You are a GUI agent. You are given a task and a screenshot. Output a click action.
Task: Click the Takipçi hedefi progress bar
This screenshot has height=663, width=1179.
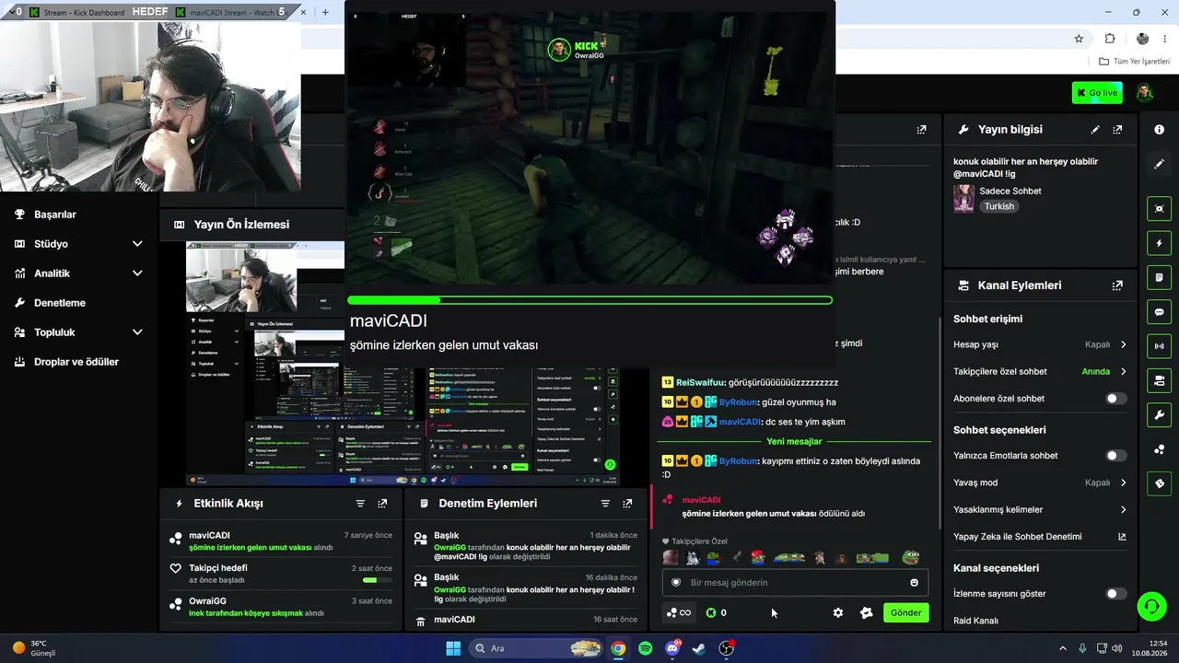[378, 580]
